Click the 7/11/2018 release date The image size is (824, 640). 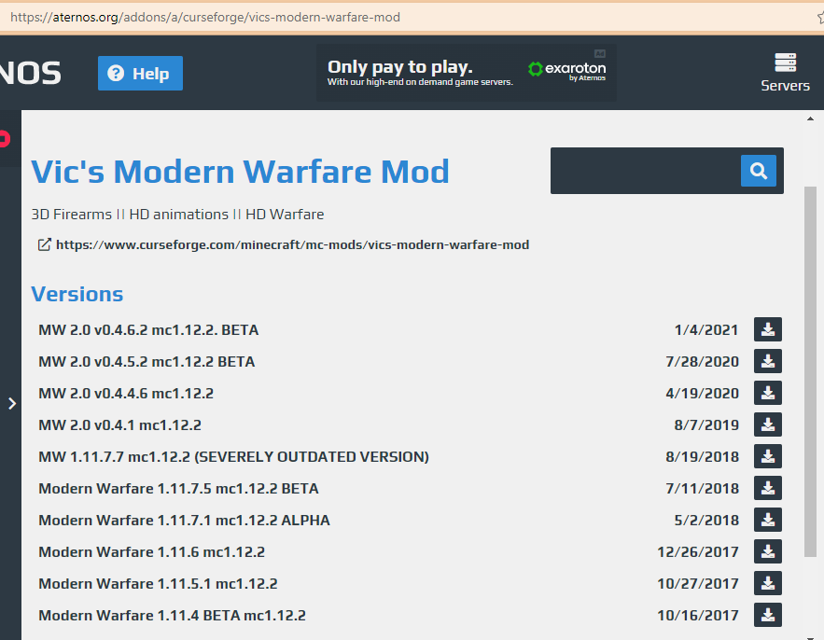(702, 489)
